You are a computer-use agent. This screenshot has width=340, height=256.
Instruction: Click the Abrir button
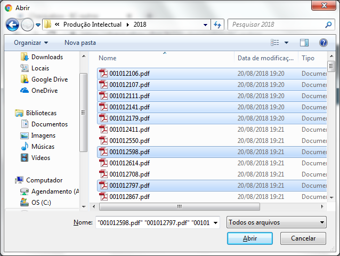250,238
